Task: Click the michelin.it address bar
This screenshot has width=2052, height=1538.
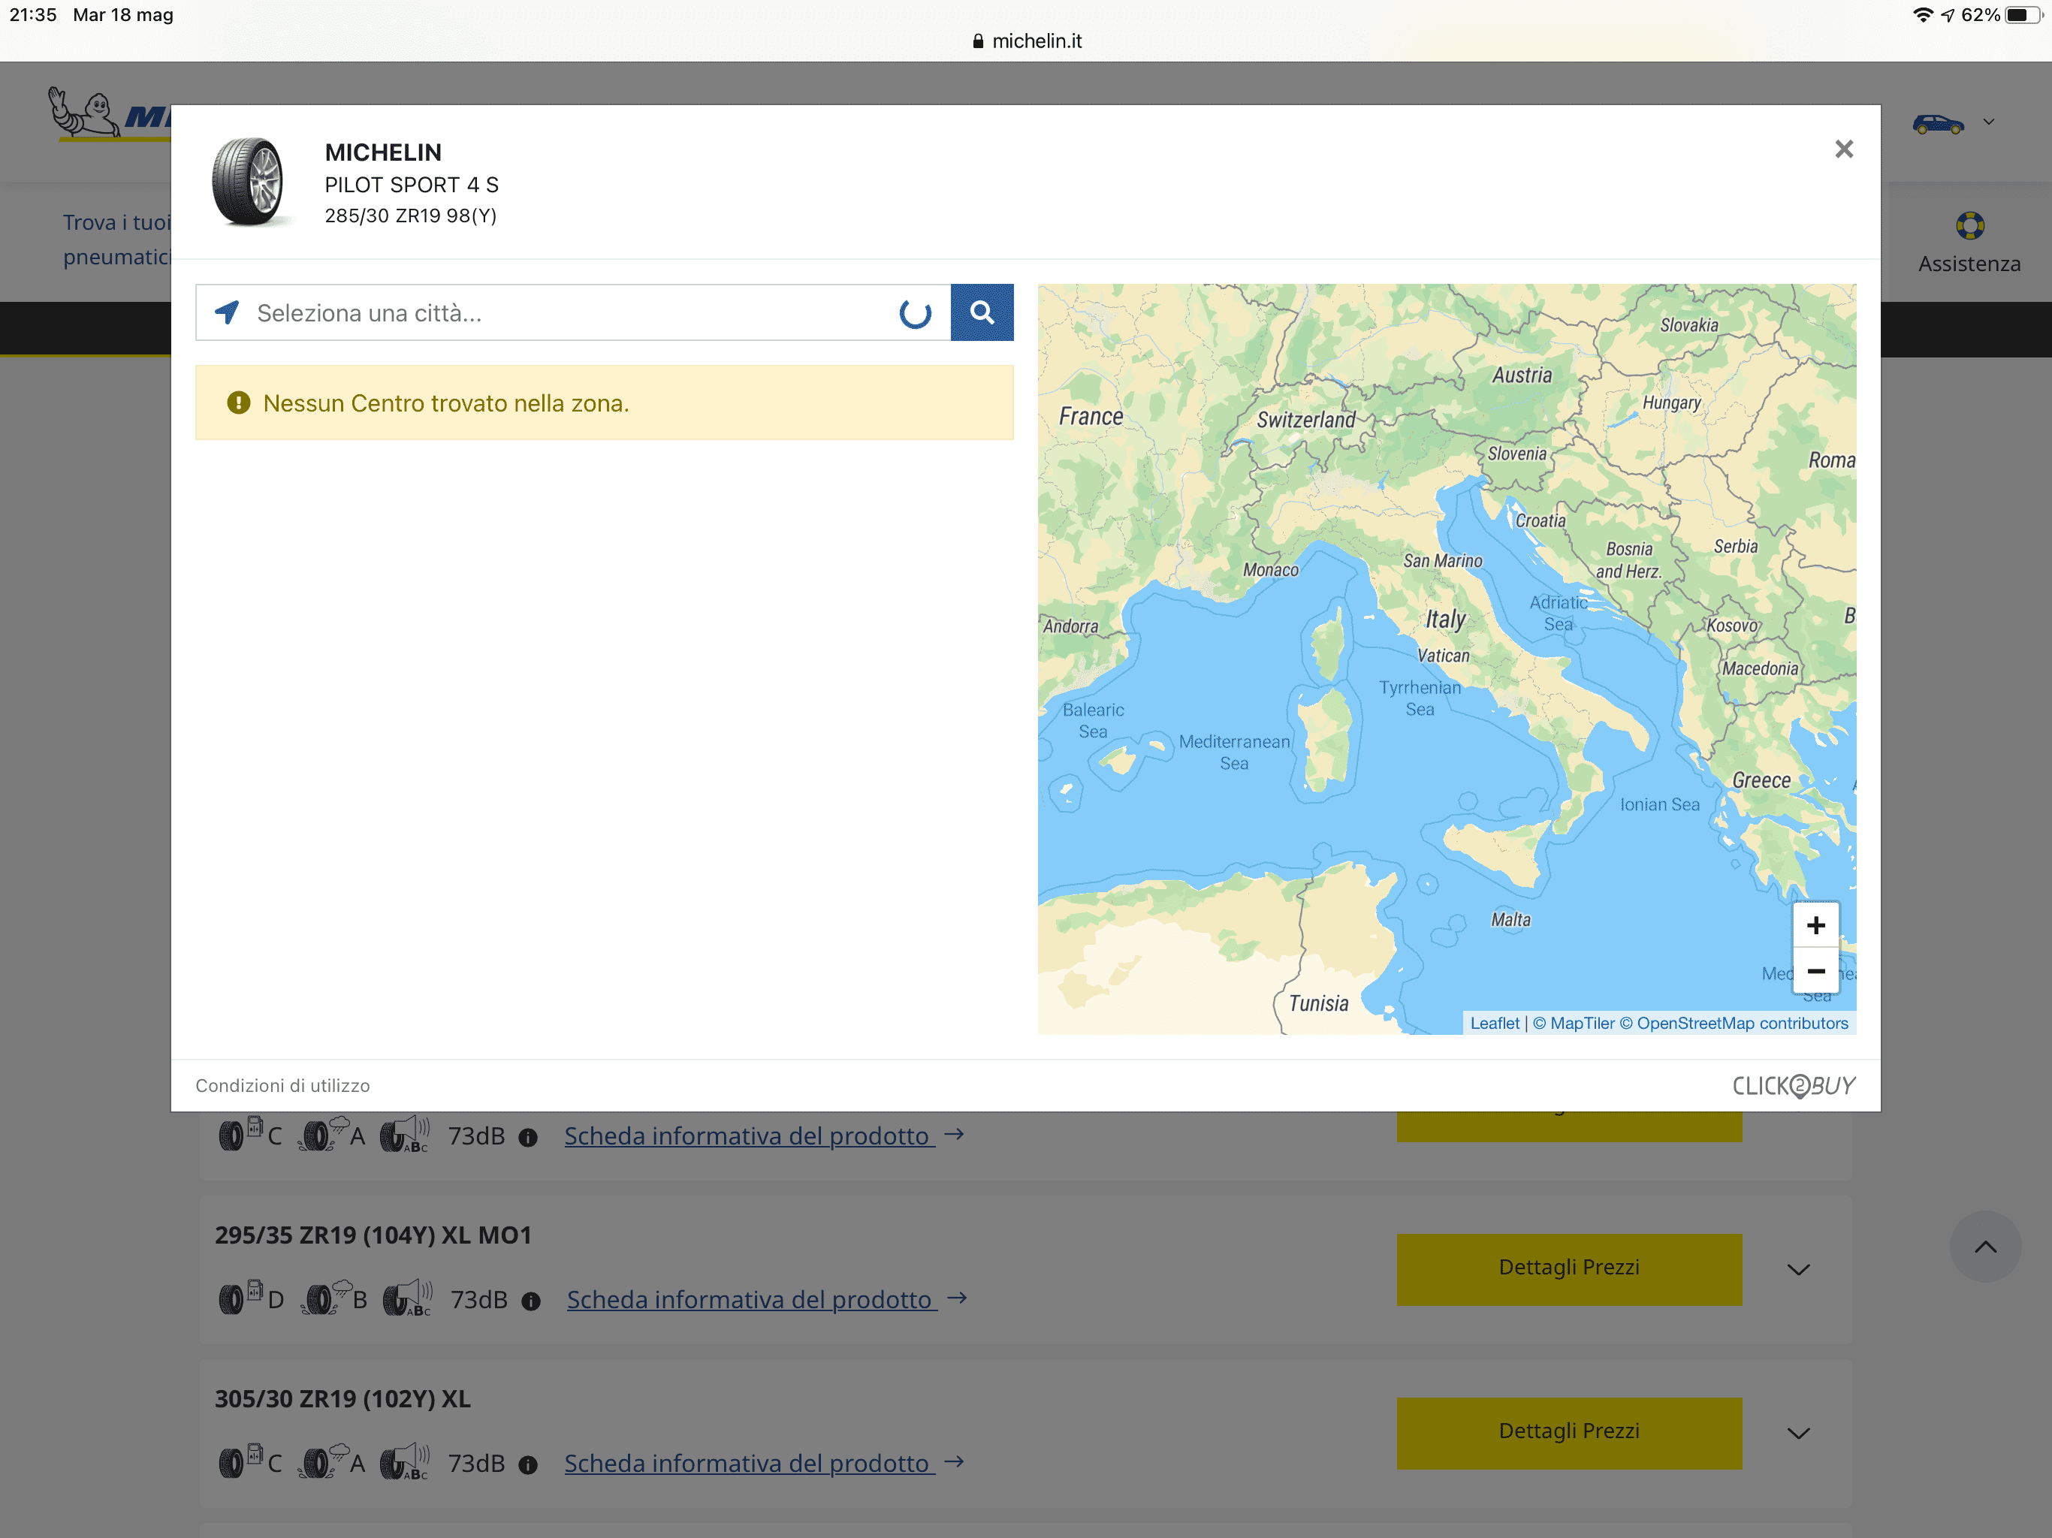Action: tap(1027, 41)
